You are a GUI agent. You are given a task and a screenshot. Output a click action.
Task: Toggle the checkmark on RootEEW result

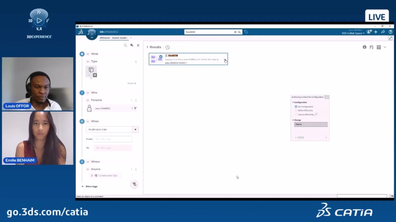tap(160, 57)
